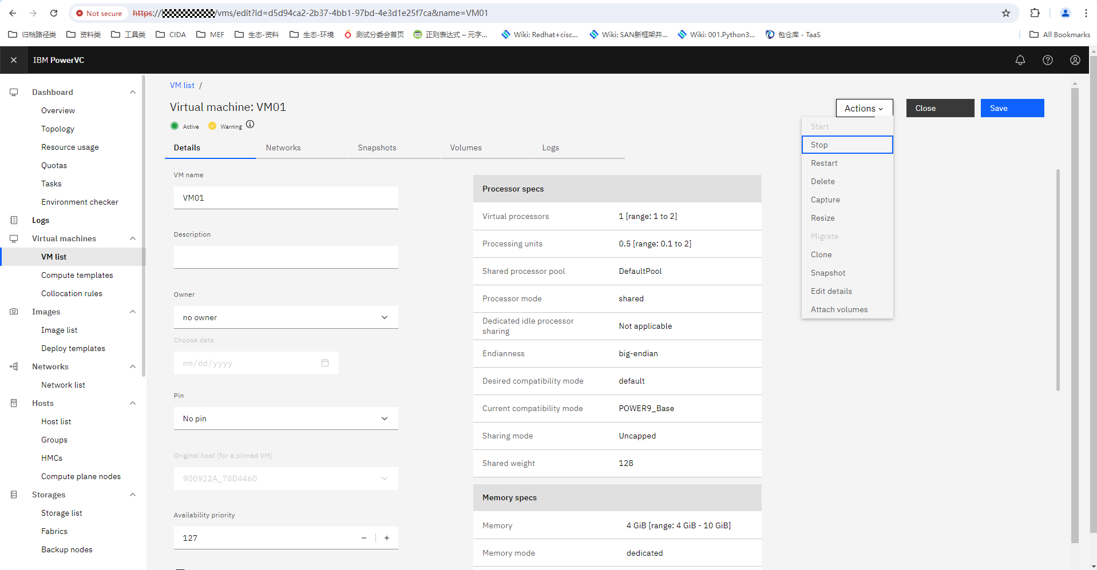
Task: Close the navigation menu with X icon
Action: coord(14,60)
